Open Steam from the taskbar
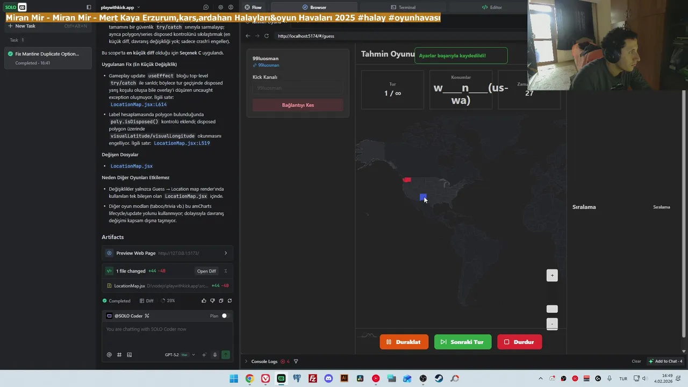 click(x=439, y=378)
